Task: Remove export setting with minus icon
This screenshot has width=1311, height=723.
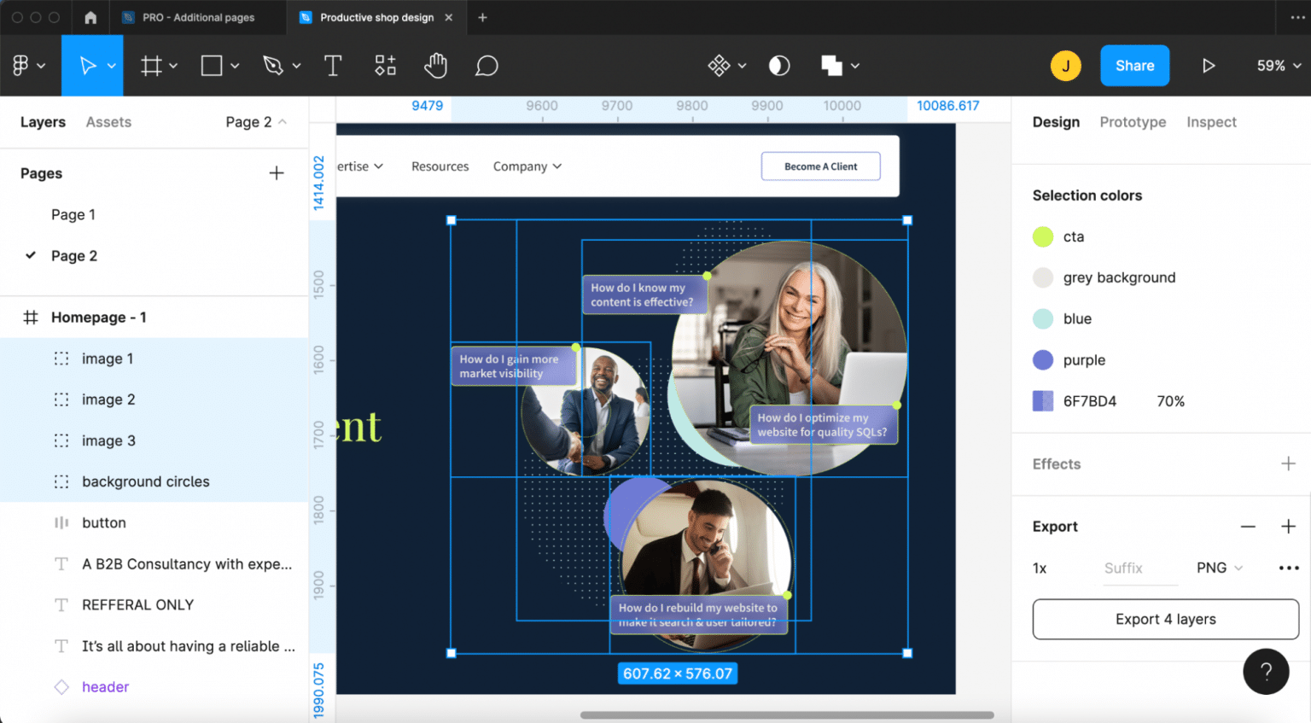Action: click(x=1248, y=527)
